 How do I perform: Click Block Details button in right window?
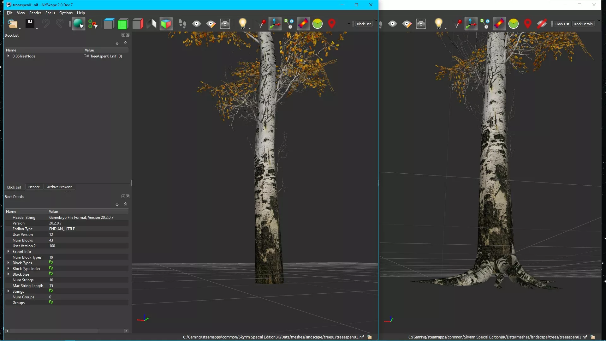tap(583, 24)
